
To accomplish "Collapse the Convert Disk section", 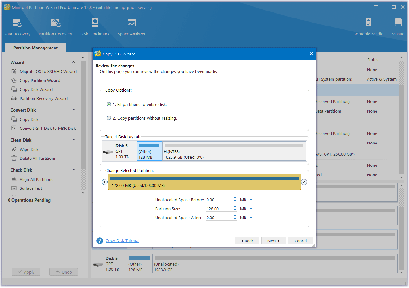I will tap(74, 110).
